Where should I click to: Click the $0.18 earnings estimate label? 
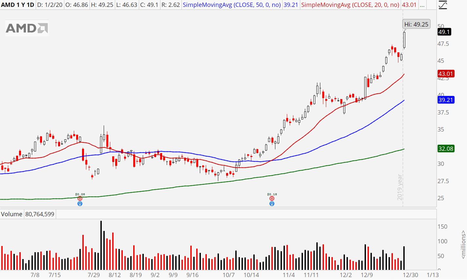coord(272,194)
